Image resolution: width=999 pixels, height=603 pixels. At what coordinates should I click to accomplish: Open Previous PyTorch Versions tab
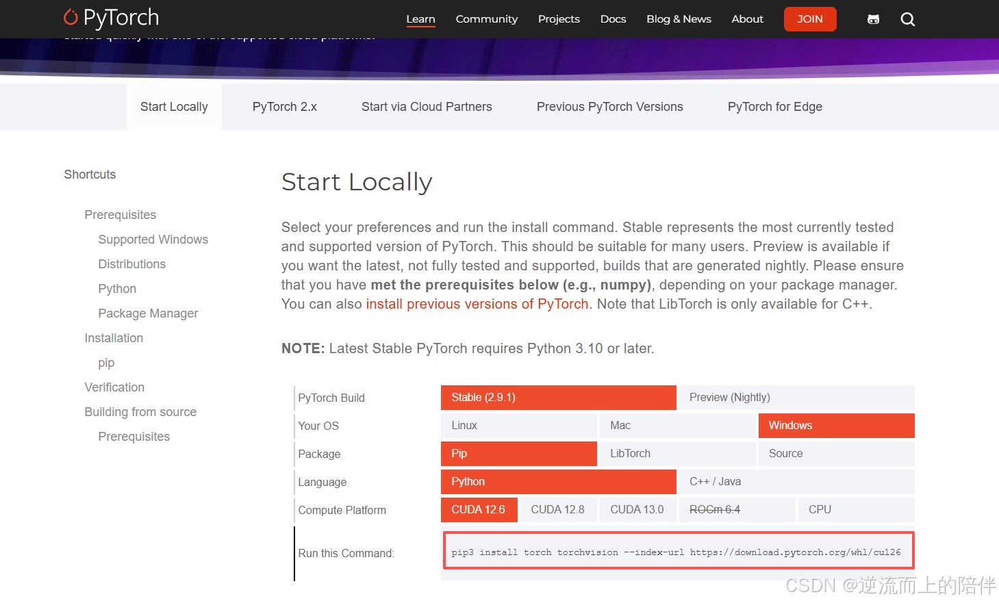[610, 107]
